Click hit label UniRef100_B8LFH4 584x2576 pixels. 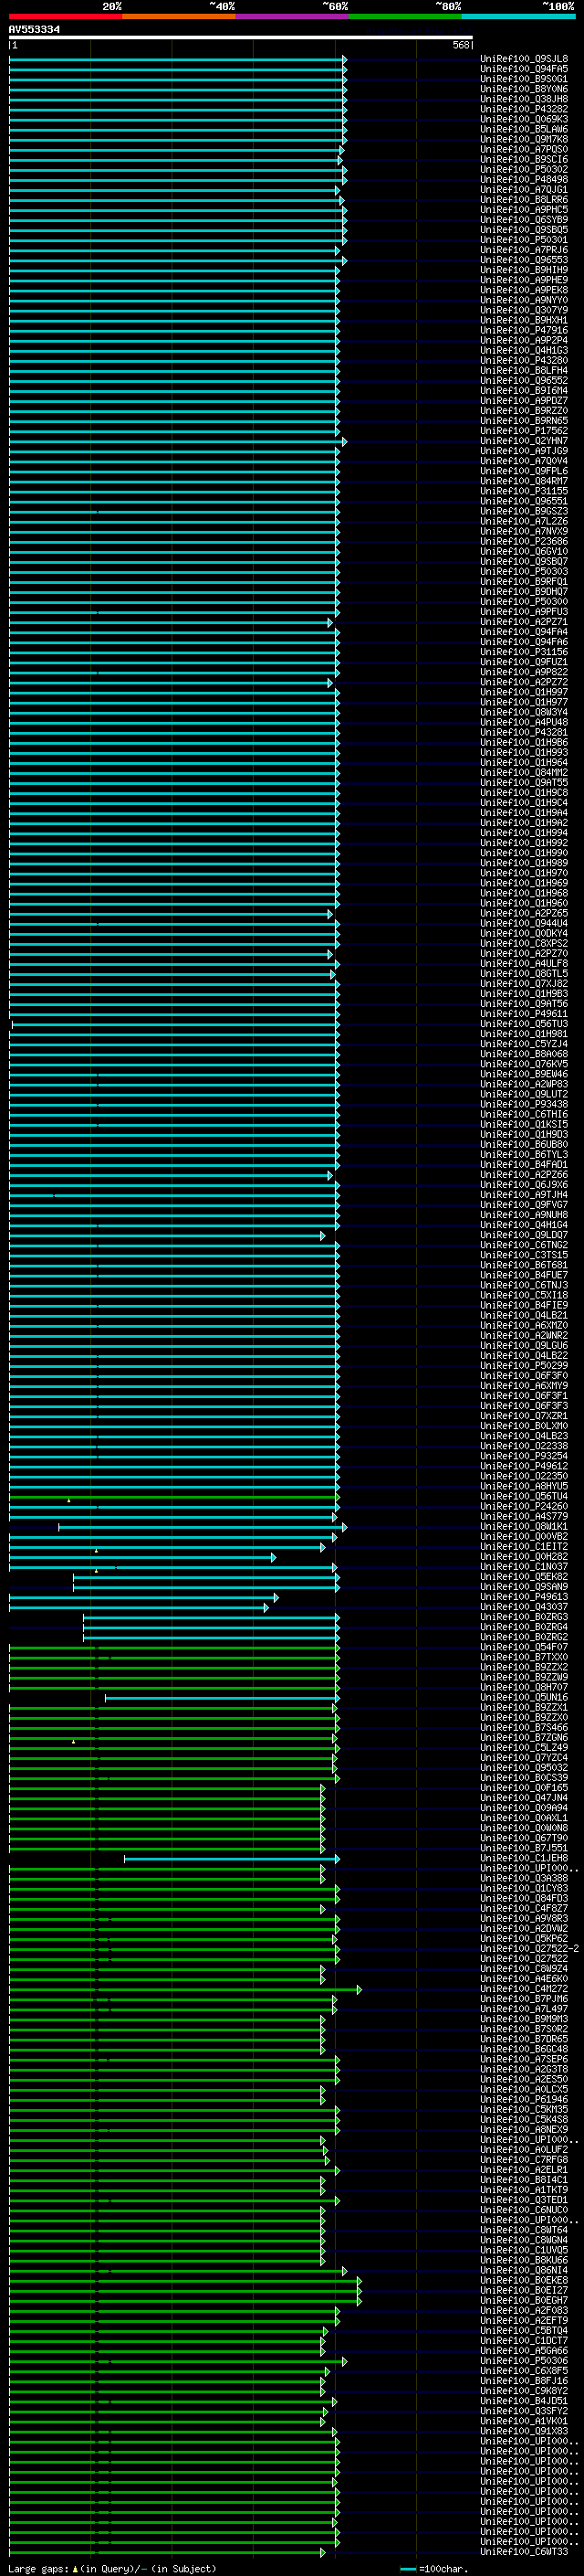click(x=524, y=371)
